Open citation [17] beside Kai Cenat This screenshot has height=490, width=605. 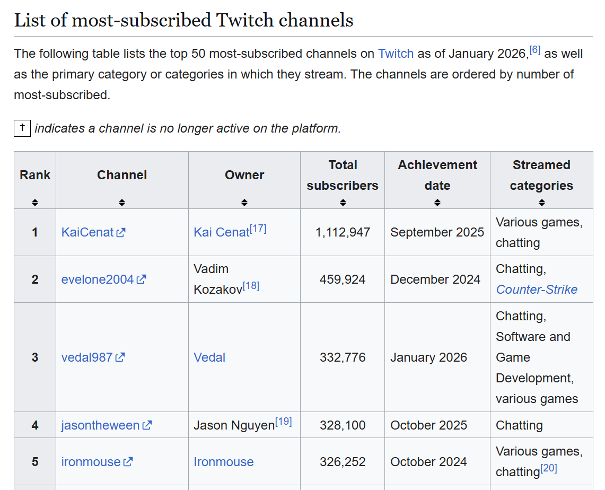(258, 229)
